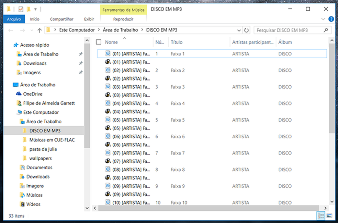338x223 pixels.
Task: Switch to the Exibir ribbon tab
Action: point(89,19)
